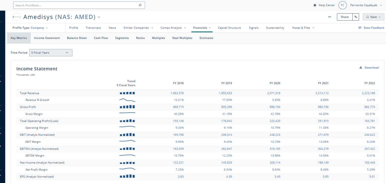Open the Capital Structure tab

[x=229, y=28]
